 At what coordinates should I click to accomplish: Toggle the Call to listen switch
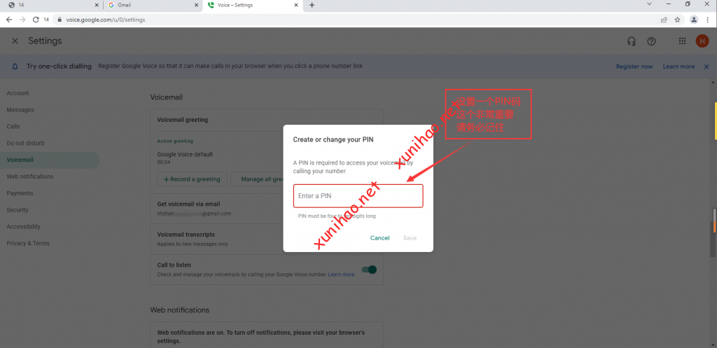pyautogui.click(x=369, y=270)
